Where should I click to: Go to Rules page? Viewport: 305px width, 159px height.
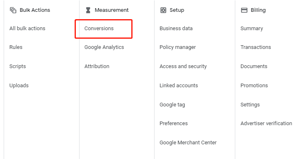pyautogui.click(x=16, y=47)
